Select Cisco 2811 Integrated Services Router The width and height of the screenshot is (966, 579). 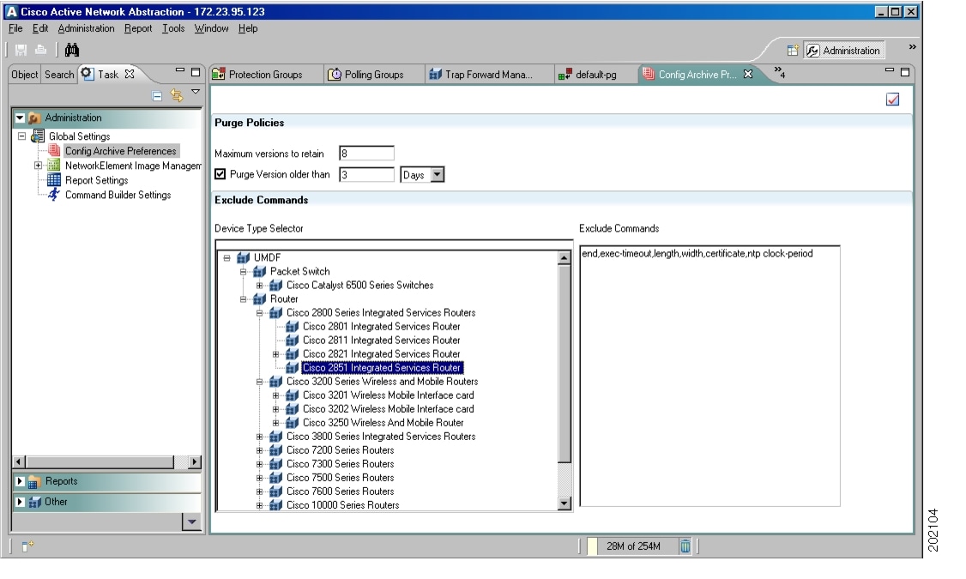[382, 340]
